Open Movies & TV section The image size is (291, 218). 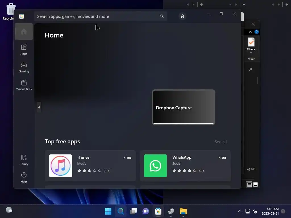click(x=24, y=85)
